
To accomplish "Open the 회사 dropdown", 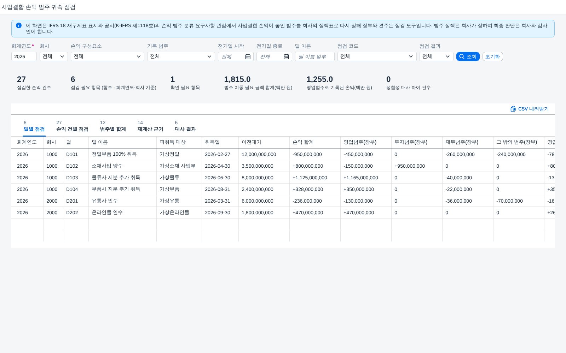I will [x=53, y=56].
